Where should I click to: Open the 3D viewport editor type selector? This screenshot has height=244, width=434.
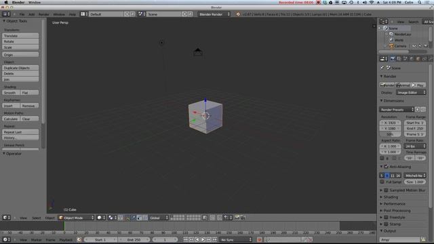click(6, 218)
